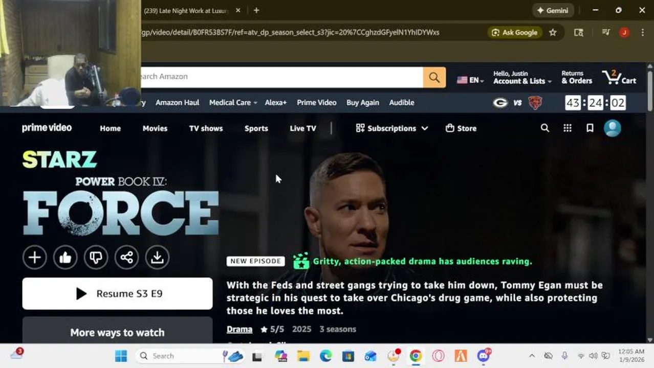Click the prime video logo

click(x=47, y=128)
